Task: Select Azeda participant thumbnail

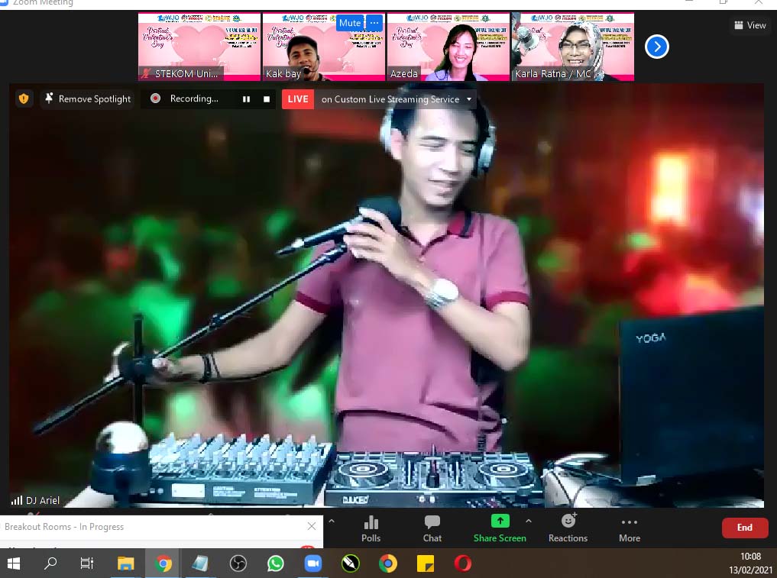Action: click(x=448, y=47)
